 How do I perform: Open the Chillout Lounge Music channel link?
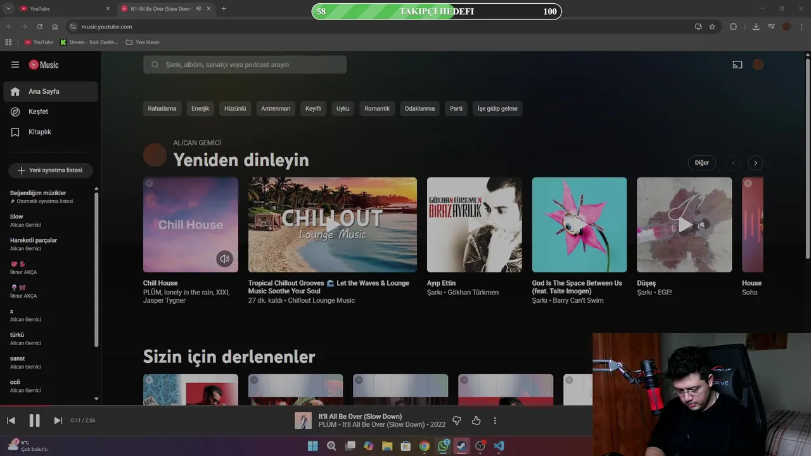point(321,301)
